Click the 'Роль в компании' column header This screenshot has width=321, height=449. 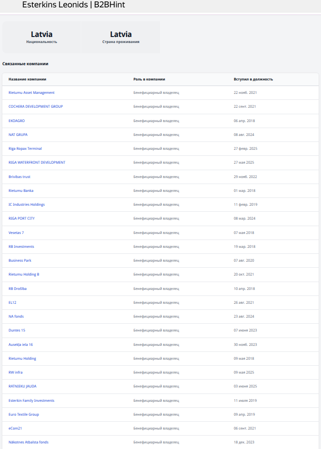[x=149, y=79]
